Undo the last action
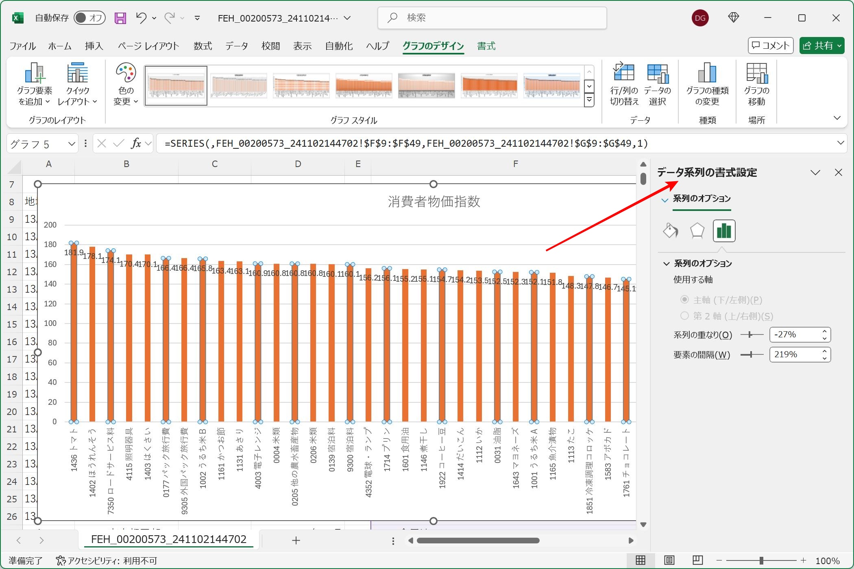 pos(141,18)
